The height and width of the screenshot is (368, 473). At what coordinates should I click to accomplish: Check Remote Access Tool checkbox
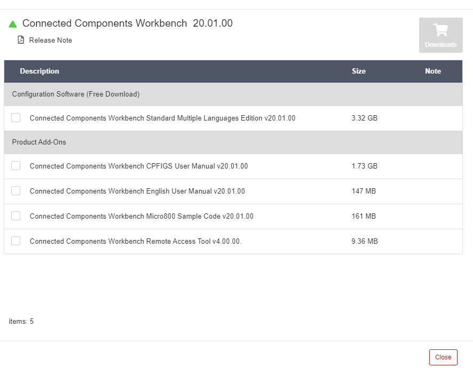point(15,241)
